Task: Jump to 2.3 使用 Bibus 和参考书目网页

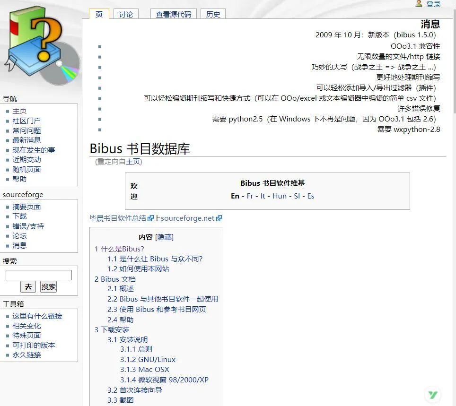Action: pos(157,310)
